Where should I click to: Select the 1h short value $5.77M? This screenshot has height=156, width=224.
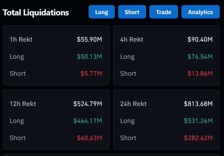91,74
